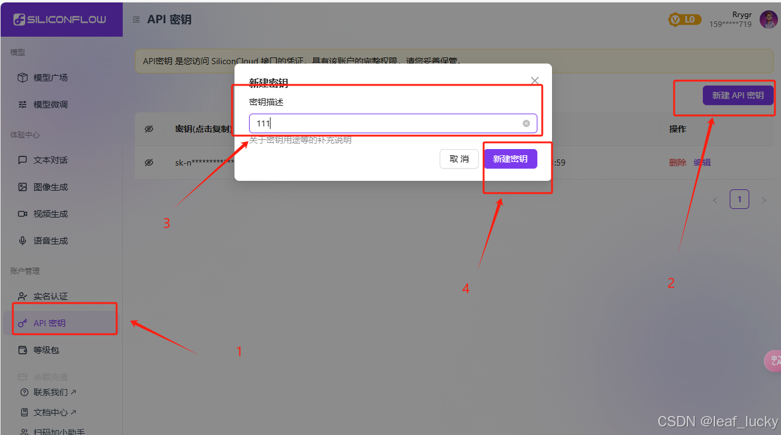781x435 pixels.
Task: Toggle key visibility in table header
Action: [x=149, y=129]
